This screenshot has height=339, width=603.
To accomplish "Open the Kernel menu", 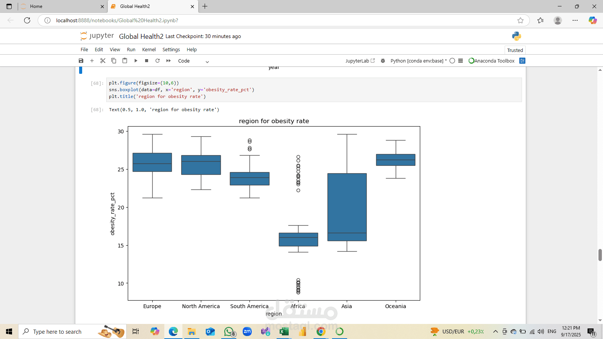I will (149, 49).
